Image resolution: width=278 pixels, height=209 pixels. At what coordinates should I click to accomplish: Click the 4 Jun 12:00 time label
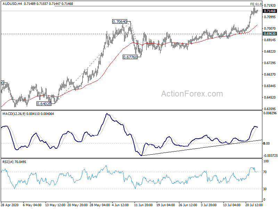point(120,205)
